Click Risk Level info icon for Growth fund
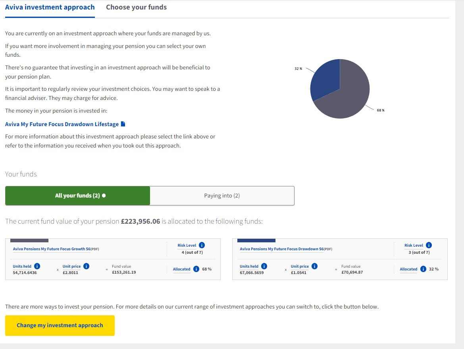Viewport: 464px width, 349px height. [x=202, y=245]
